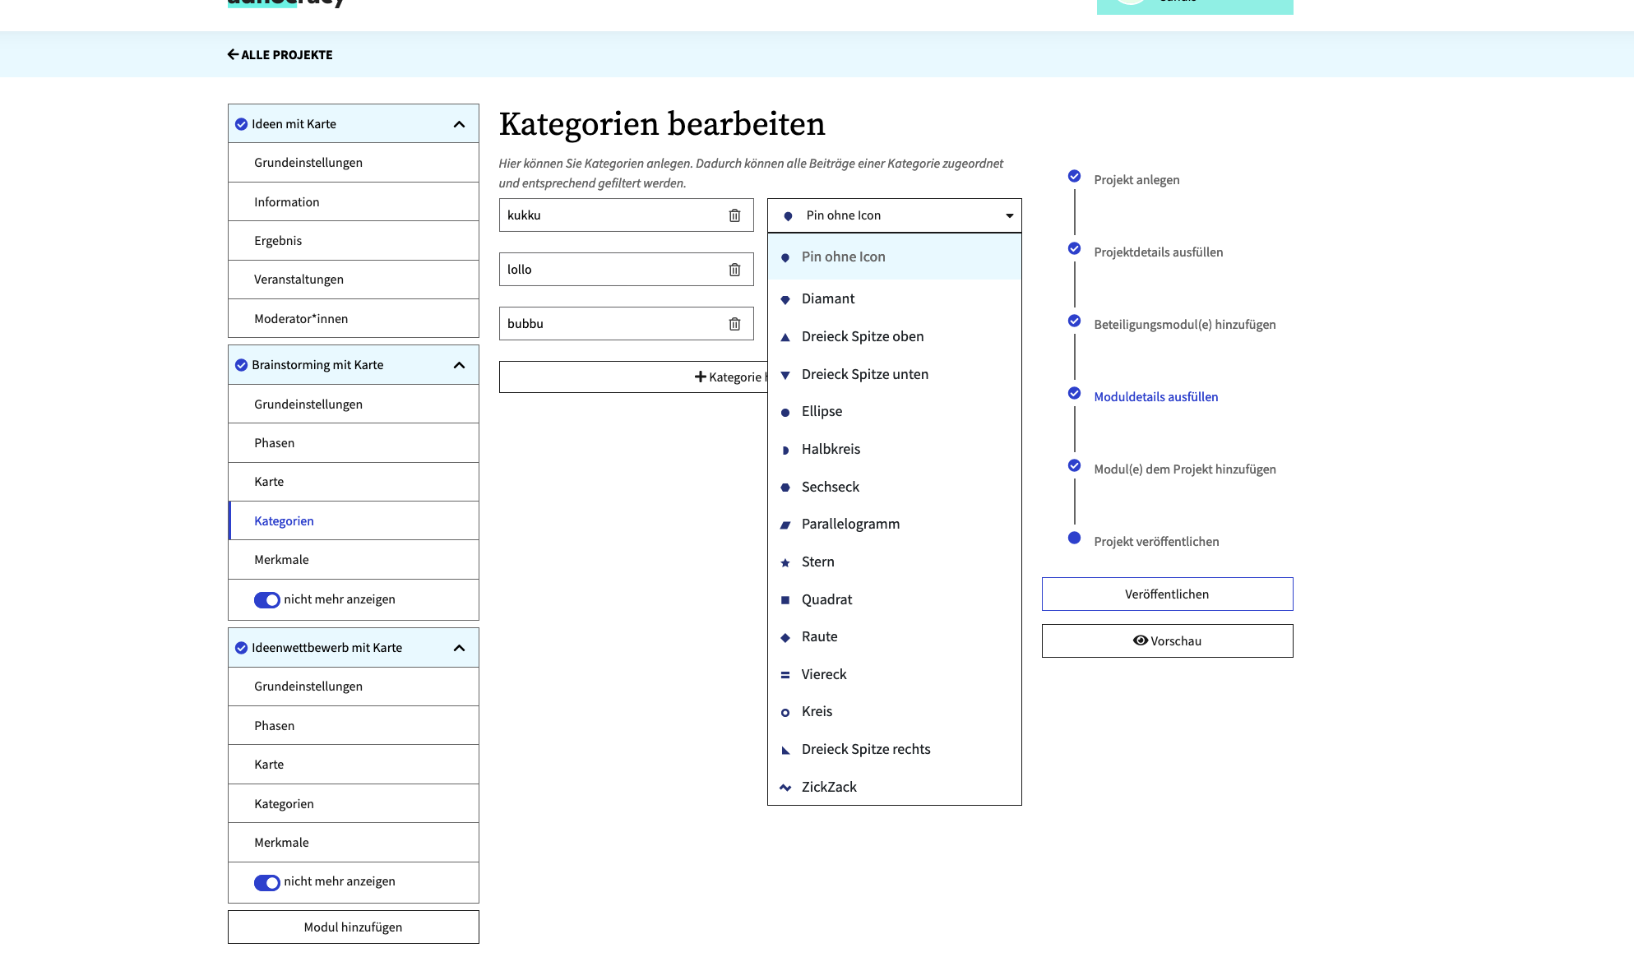1634x957 pixels.
Task: Select the Kreis shape icon
Action: tap(817, 711)
